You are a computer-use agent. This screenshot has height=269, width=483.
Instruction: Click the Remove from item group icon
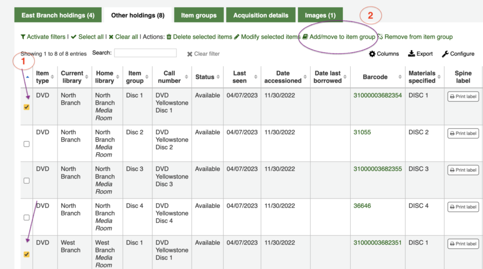coord(380,37)
